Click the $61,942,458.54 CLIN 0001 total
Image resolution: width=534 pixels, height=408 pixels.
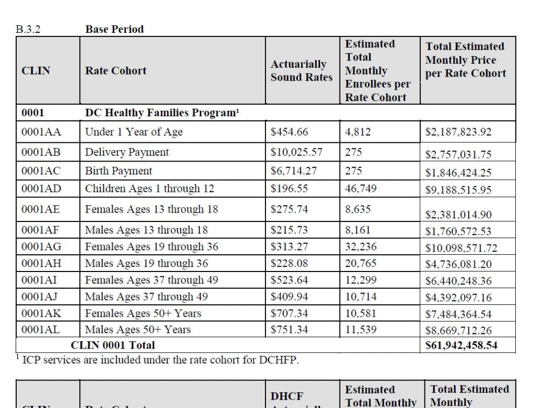coord(461,345)
